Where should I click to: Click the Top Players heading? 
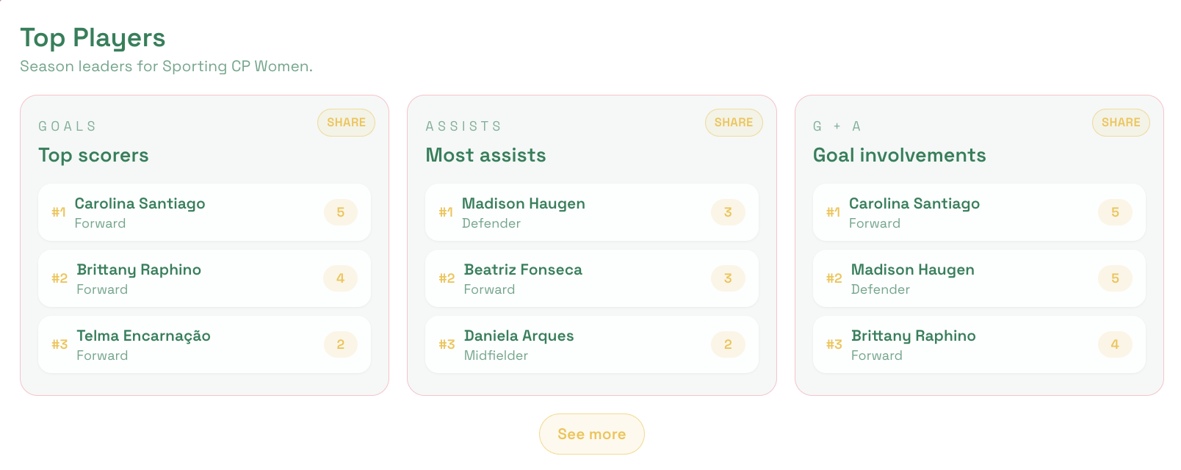click(x=93, y=38)
